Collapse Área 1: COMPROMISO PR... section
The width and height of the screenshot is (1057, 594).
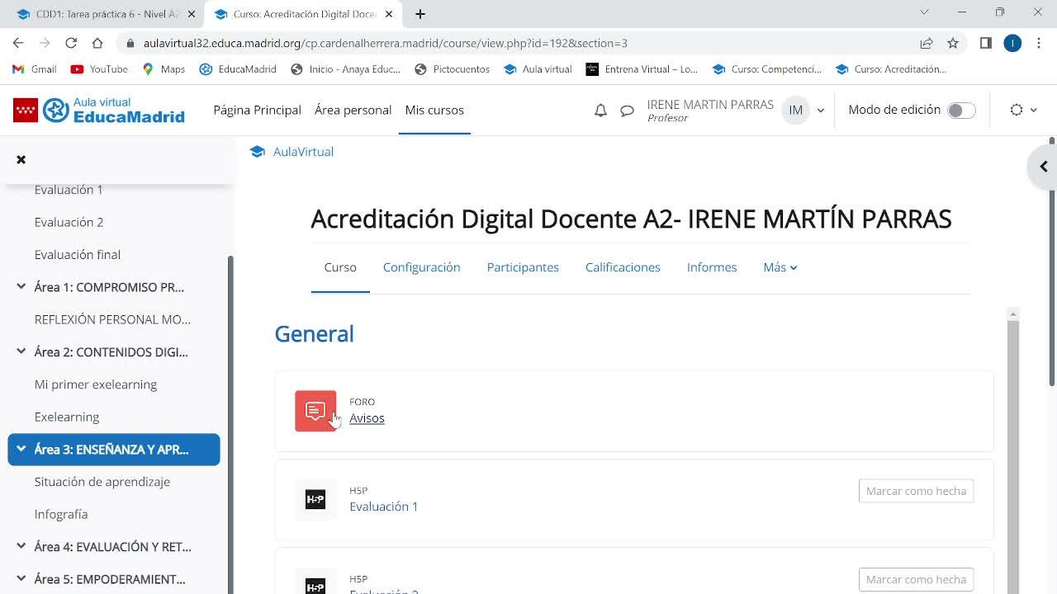pyautogui.click(x=21, y=287)
